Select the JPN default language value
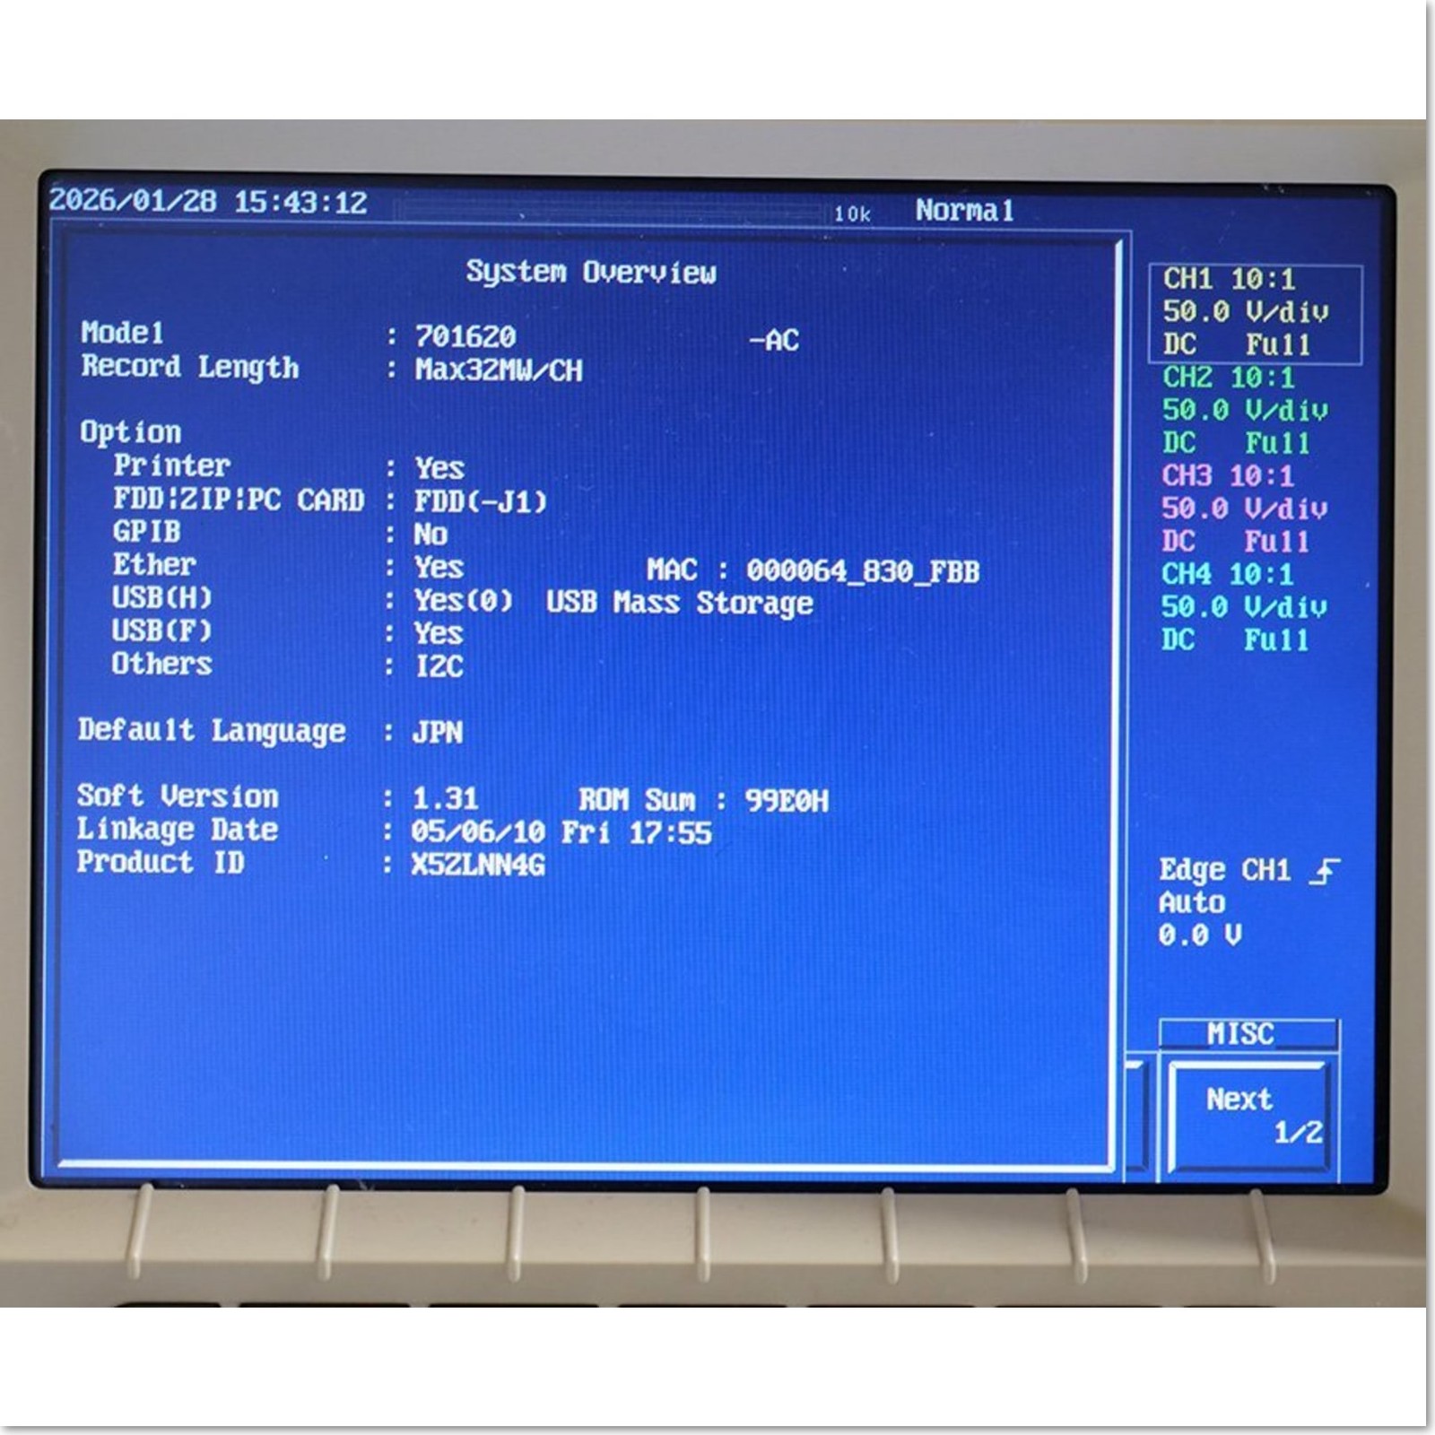The height and width of the screenshot is (1435, 1435). (x=437, y=733)
